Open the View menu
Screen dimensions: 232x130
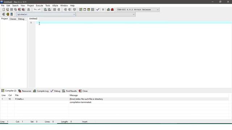tap(23, 6)
